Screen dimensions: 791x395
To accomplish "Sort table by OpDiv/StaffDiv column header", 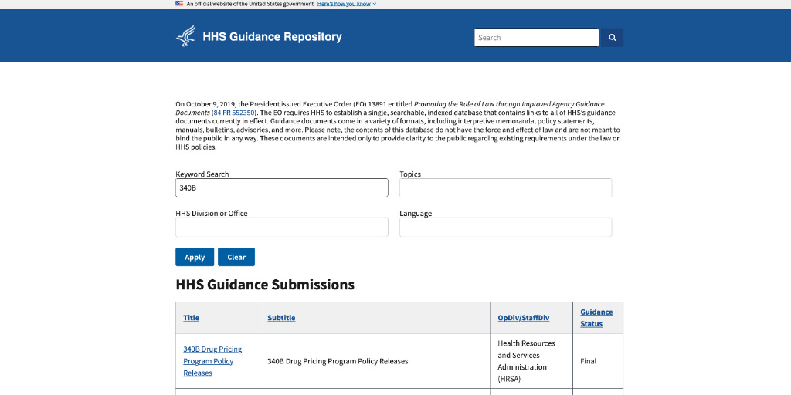I will [x=524, y=318].
